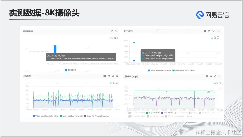Toggle the 编码器名称 legend series
Viewport: 243px width, 137px height.
71,70
